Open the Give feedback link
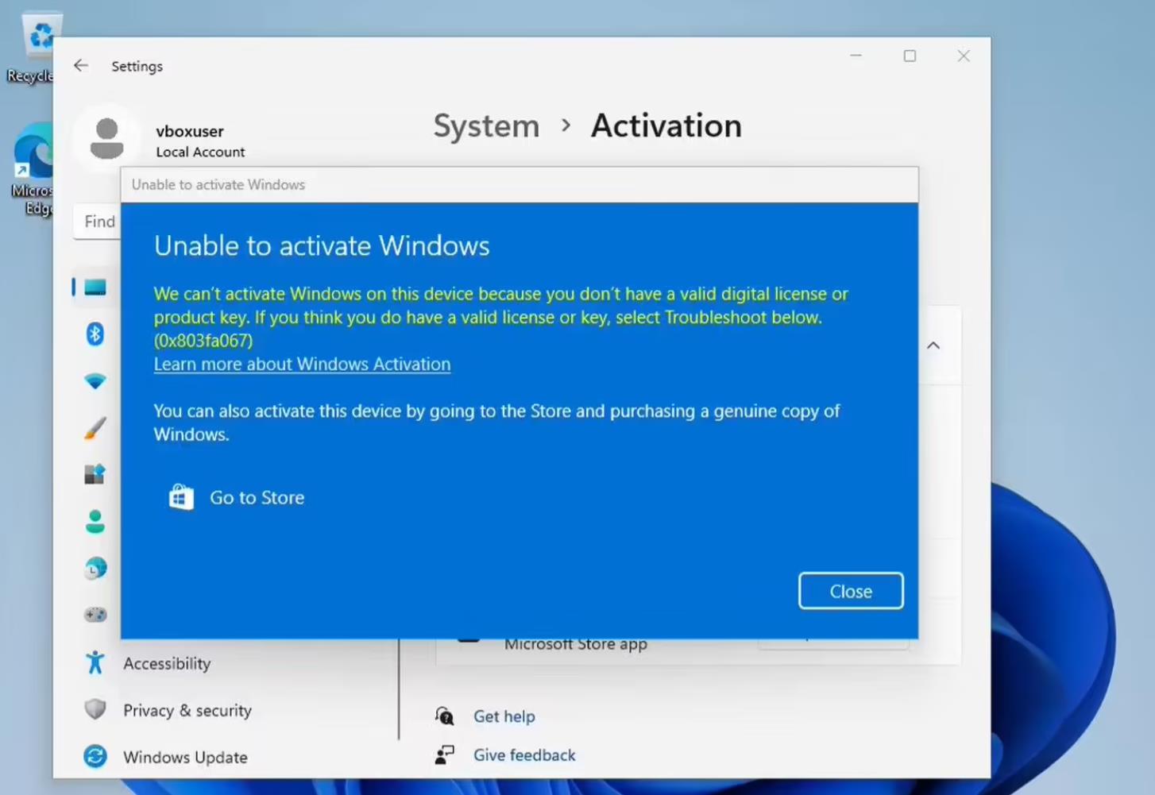 (x=524, y=755)
